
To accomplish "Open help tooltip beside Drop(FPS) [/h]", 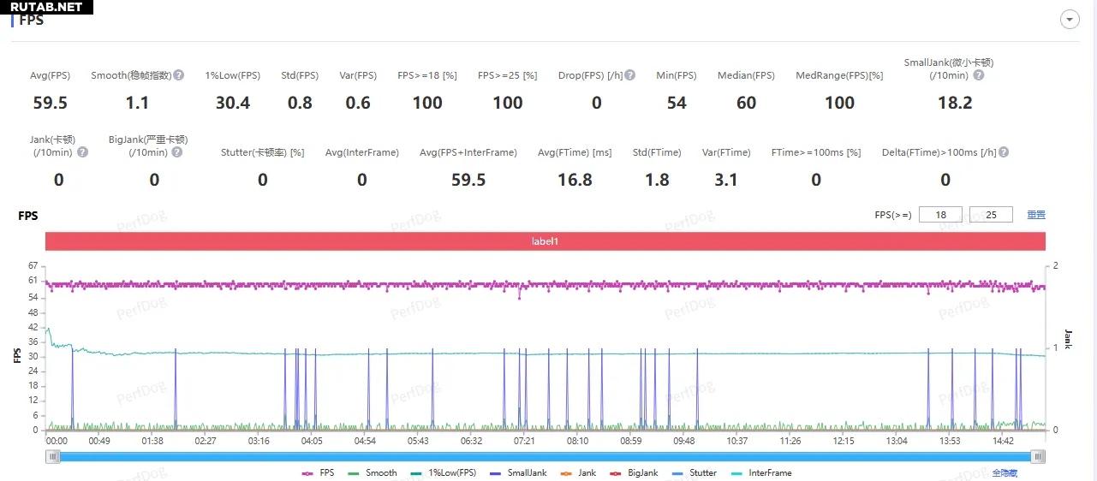I will (629, 75).
